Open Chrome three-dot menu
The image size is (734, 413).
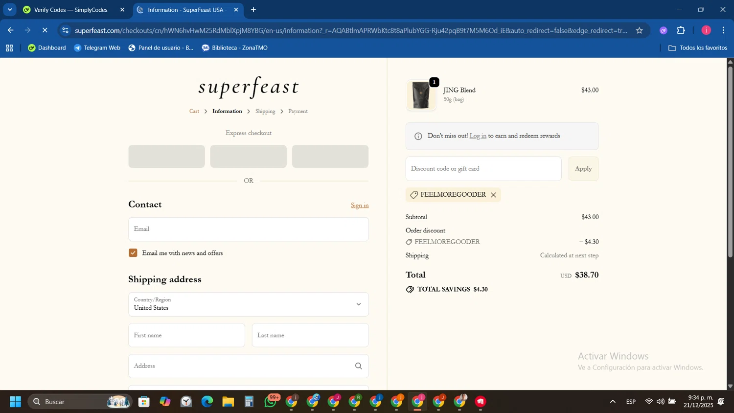click(x=723, y=30)
